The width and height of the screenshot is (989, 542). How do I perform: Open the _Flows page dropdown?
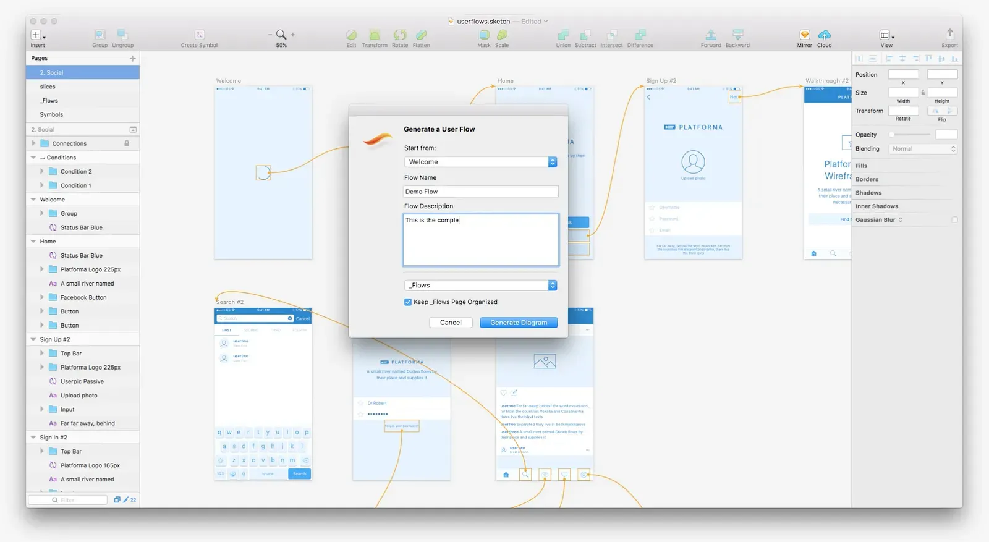(481, 286)
